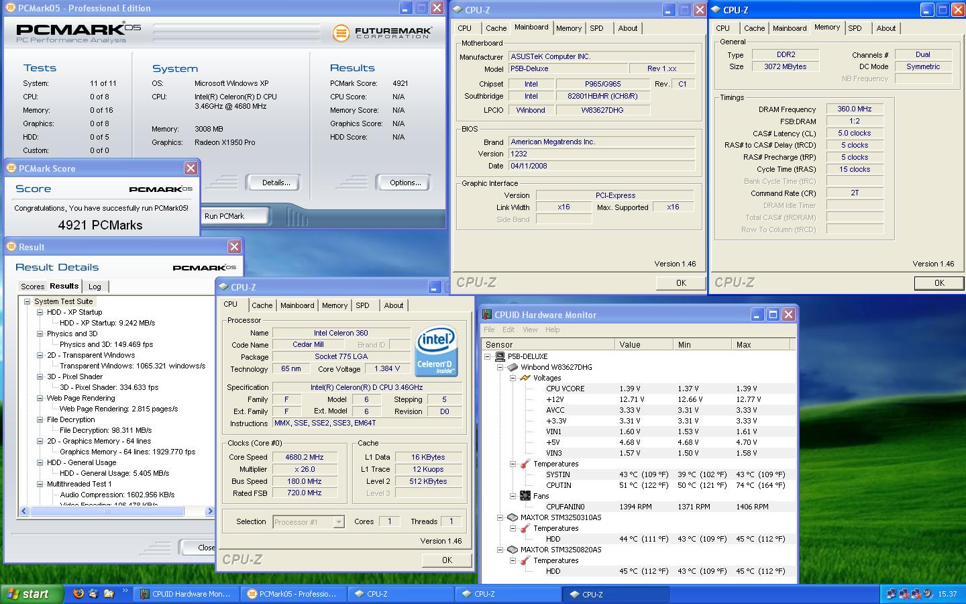Show hidden quick launch items chevron
Viewport: 966px width, 604px height.
click(x=125, y=591)
